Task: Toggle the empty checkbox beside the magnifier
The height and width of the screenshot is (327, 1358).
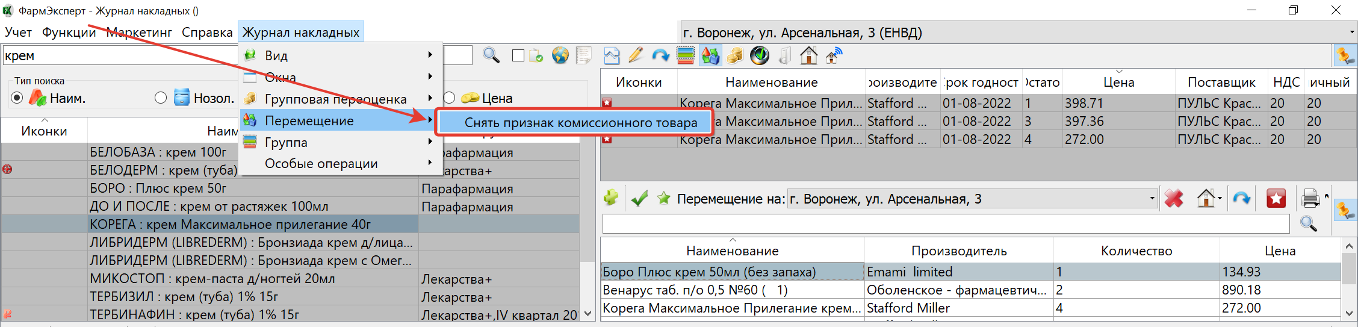Action: click(x=518, y=56)
